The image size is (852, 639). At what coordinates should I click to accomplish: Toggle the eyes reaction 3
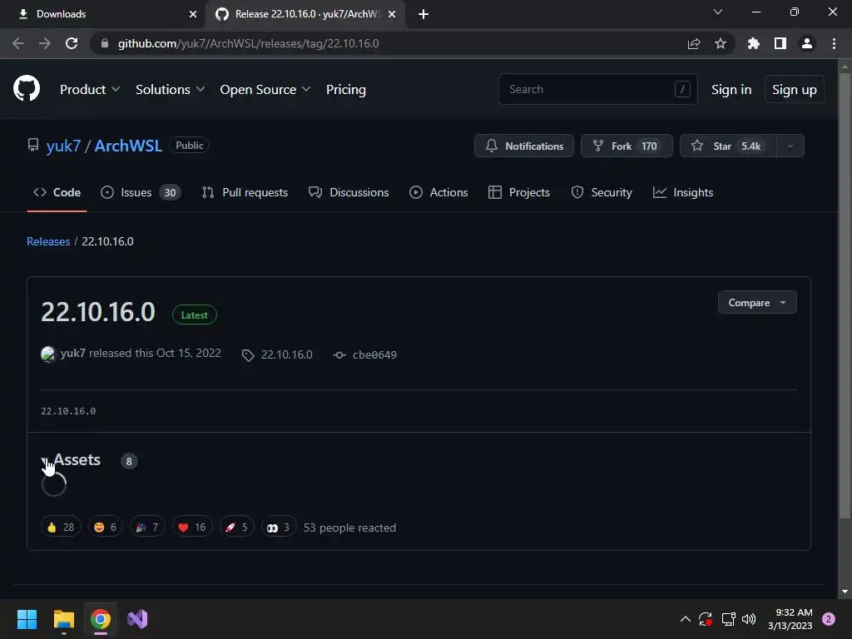click(278, 527)
